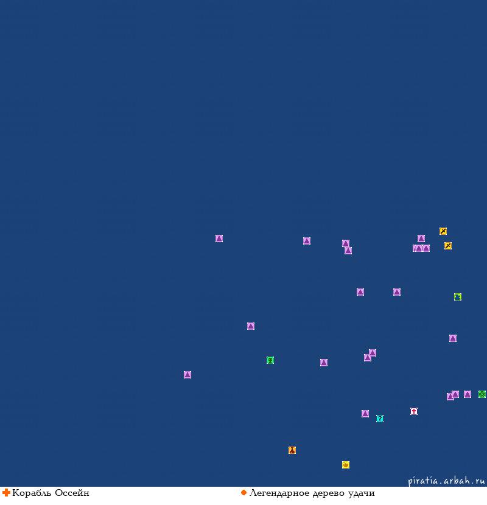
Task: Click purple triangle marker nearest green crosshair marker
Action: pyautogui.click(x=468, y=394)
